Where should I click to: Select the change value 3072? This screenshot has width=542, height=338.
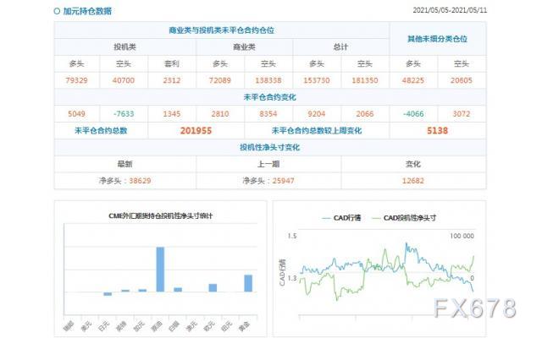pyautogui.click(x=462, y=114)
